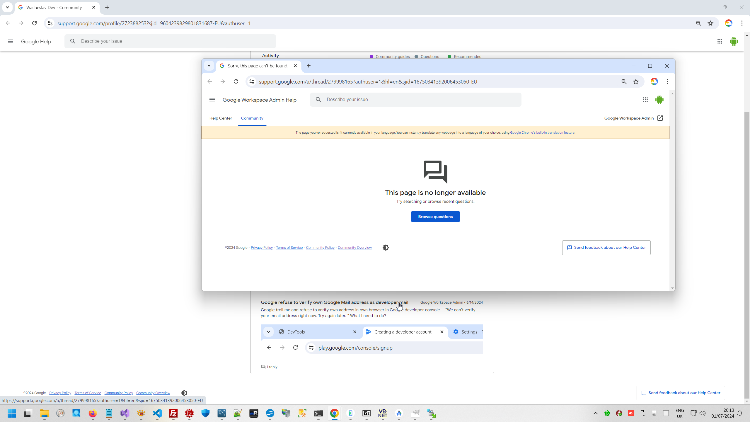Switch to the Help Center tab

click(x=221, y=118)
